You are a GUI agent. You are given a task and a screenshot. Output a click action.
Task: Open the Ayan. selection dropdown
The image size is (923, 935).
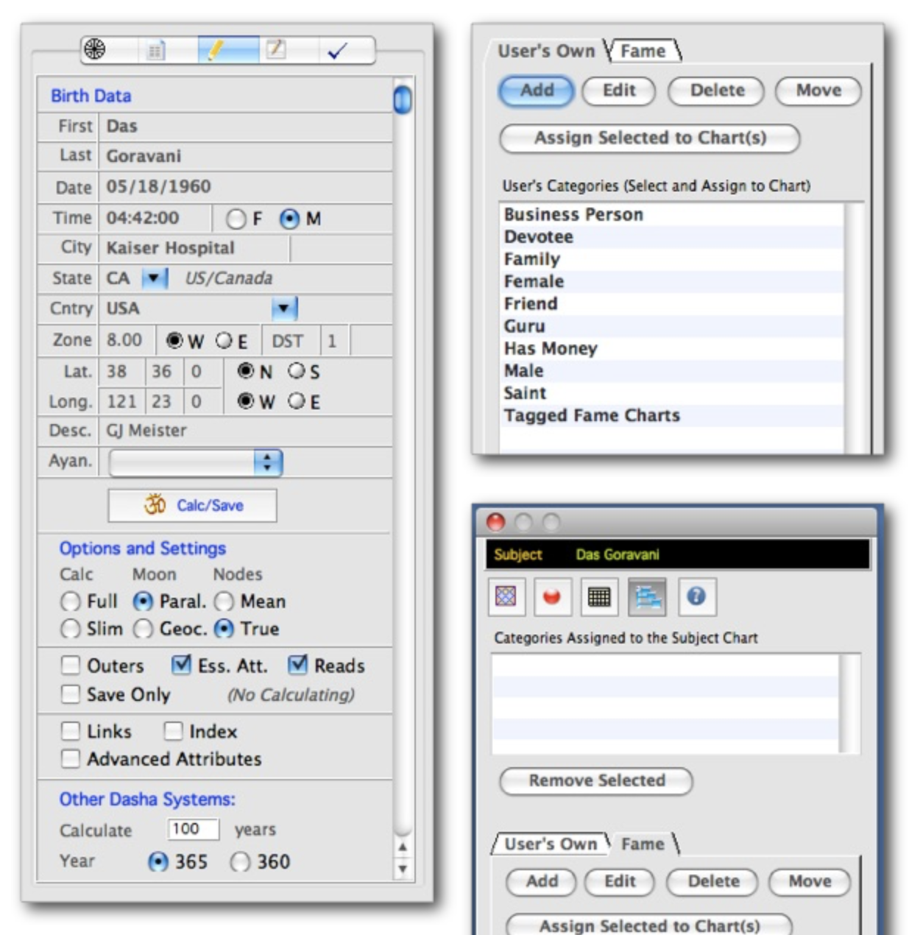(267, 462)
